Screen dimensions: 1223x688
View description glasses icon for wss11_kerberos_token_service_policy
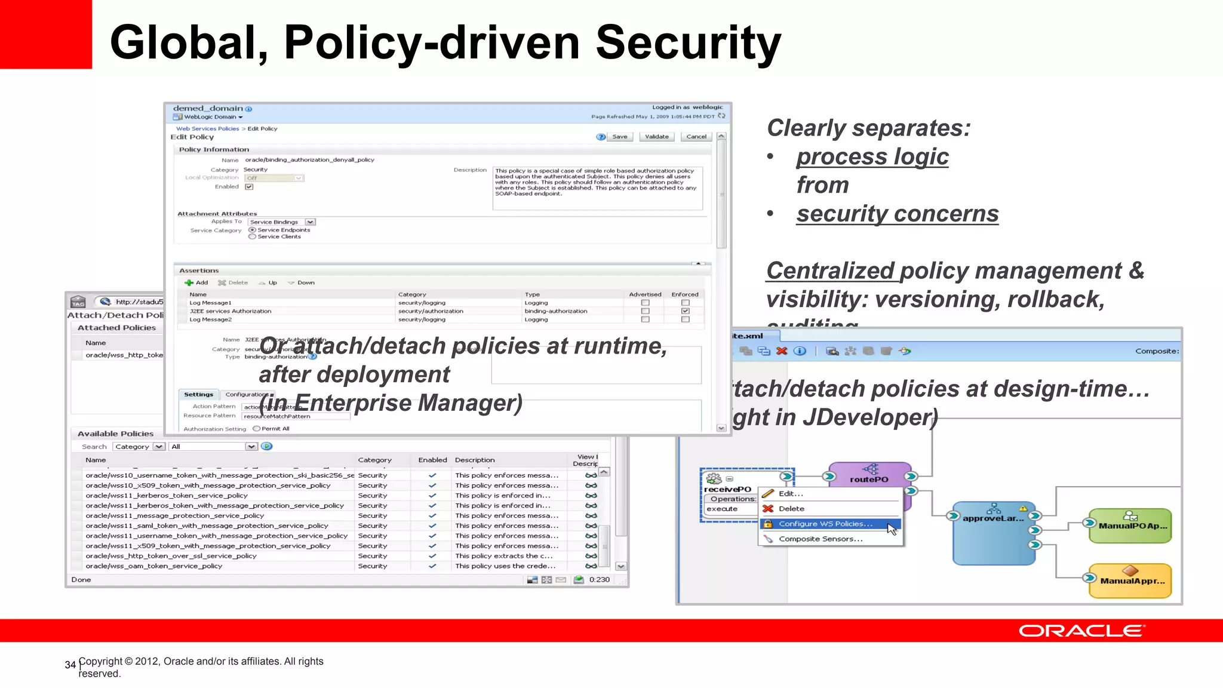point(591,496)
